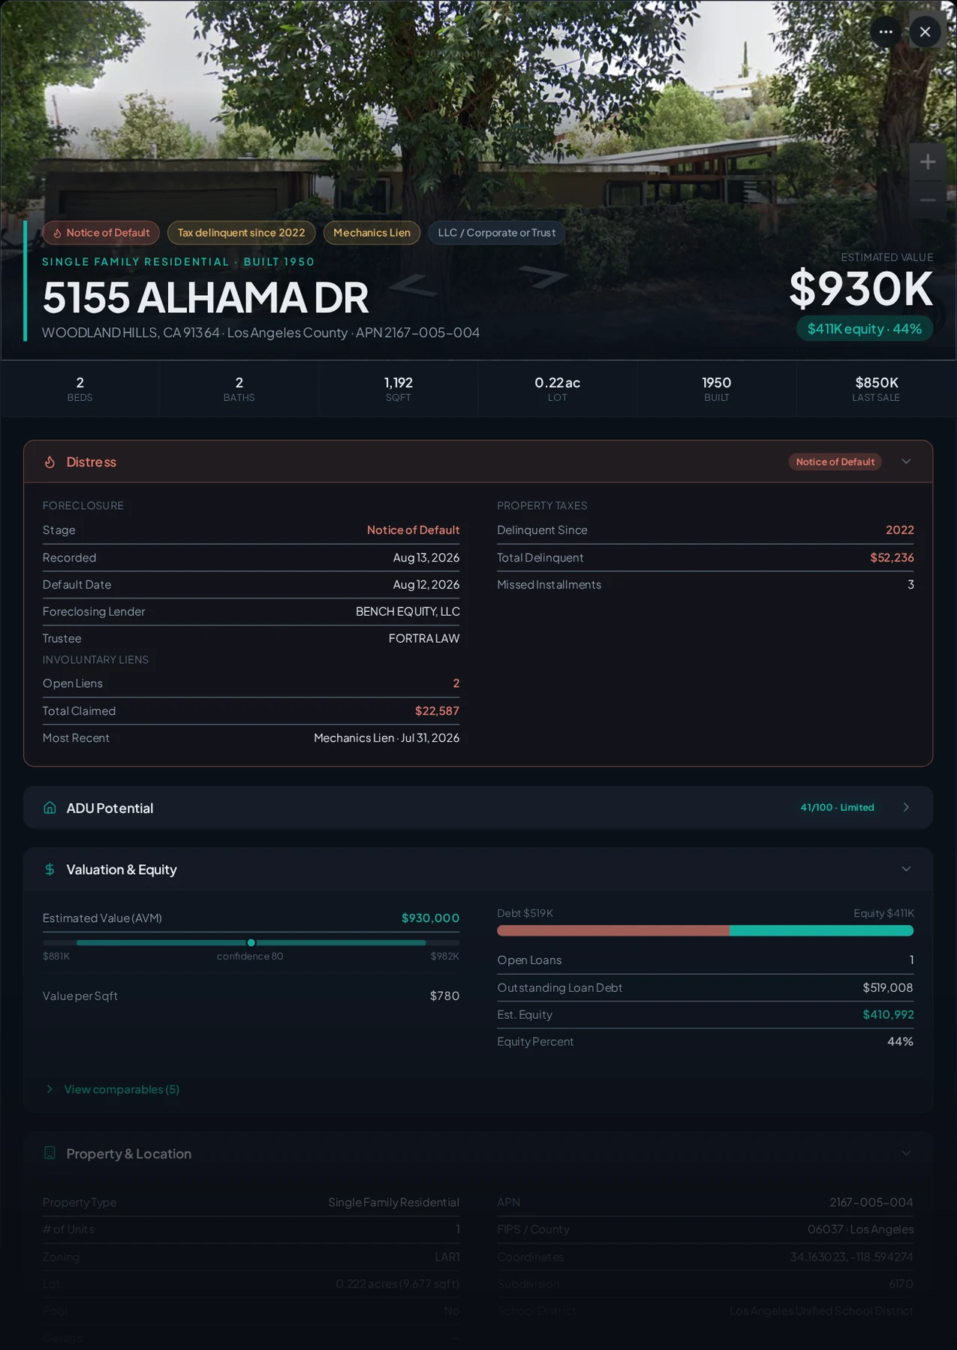Click the Open Loans value 1

[x=911, y=960]
